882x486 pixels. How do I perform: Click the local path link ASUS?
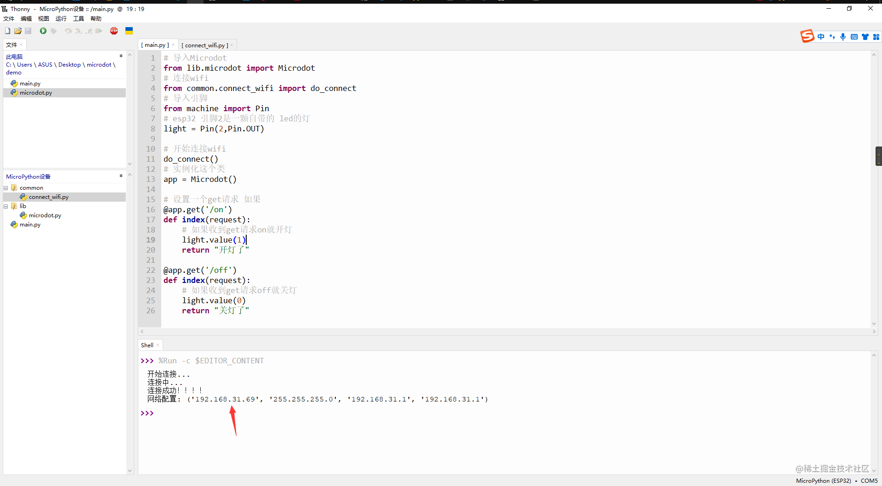45,65
